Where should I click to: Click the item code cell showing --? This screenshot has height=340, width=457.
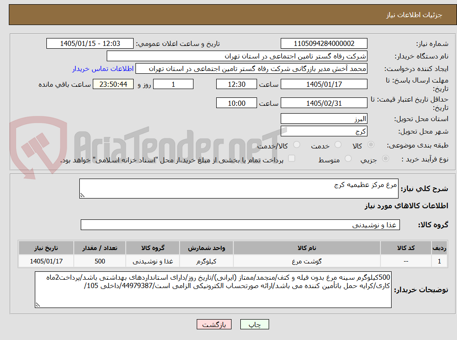coord(406,261)
